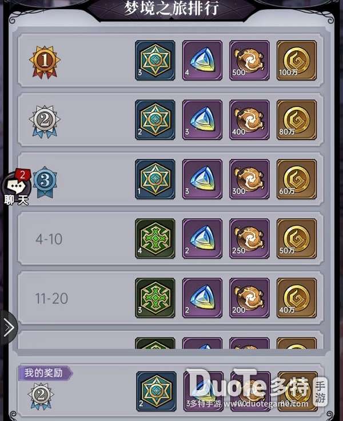Select my reward hexagram badge showing 2
This screenshot has height=421, width=343.
[156, 391]
